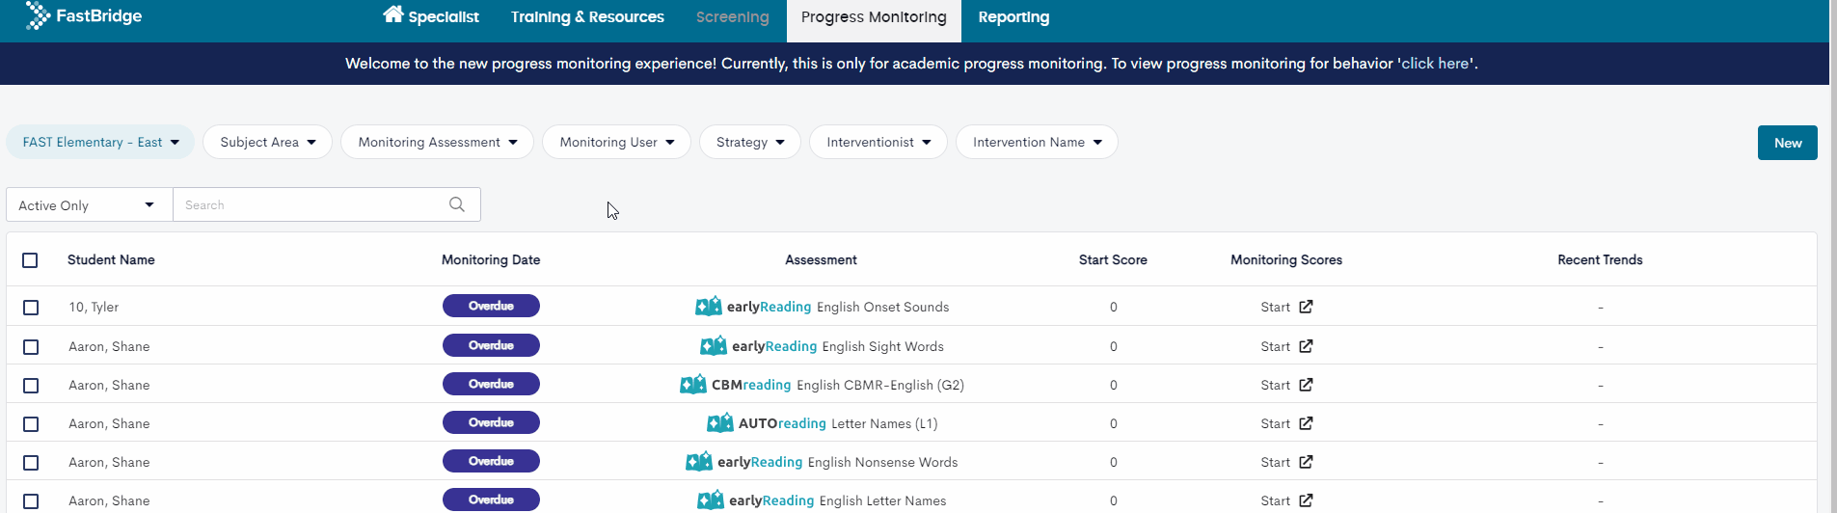1837x513 pixels.
Task: Open external link icon in English Nonsense Words row
Action: coord(1306,462)
